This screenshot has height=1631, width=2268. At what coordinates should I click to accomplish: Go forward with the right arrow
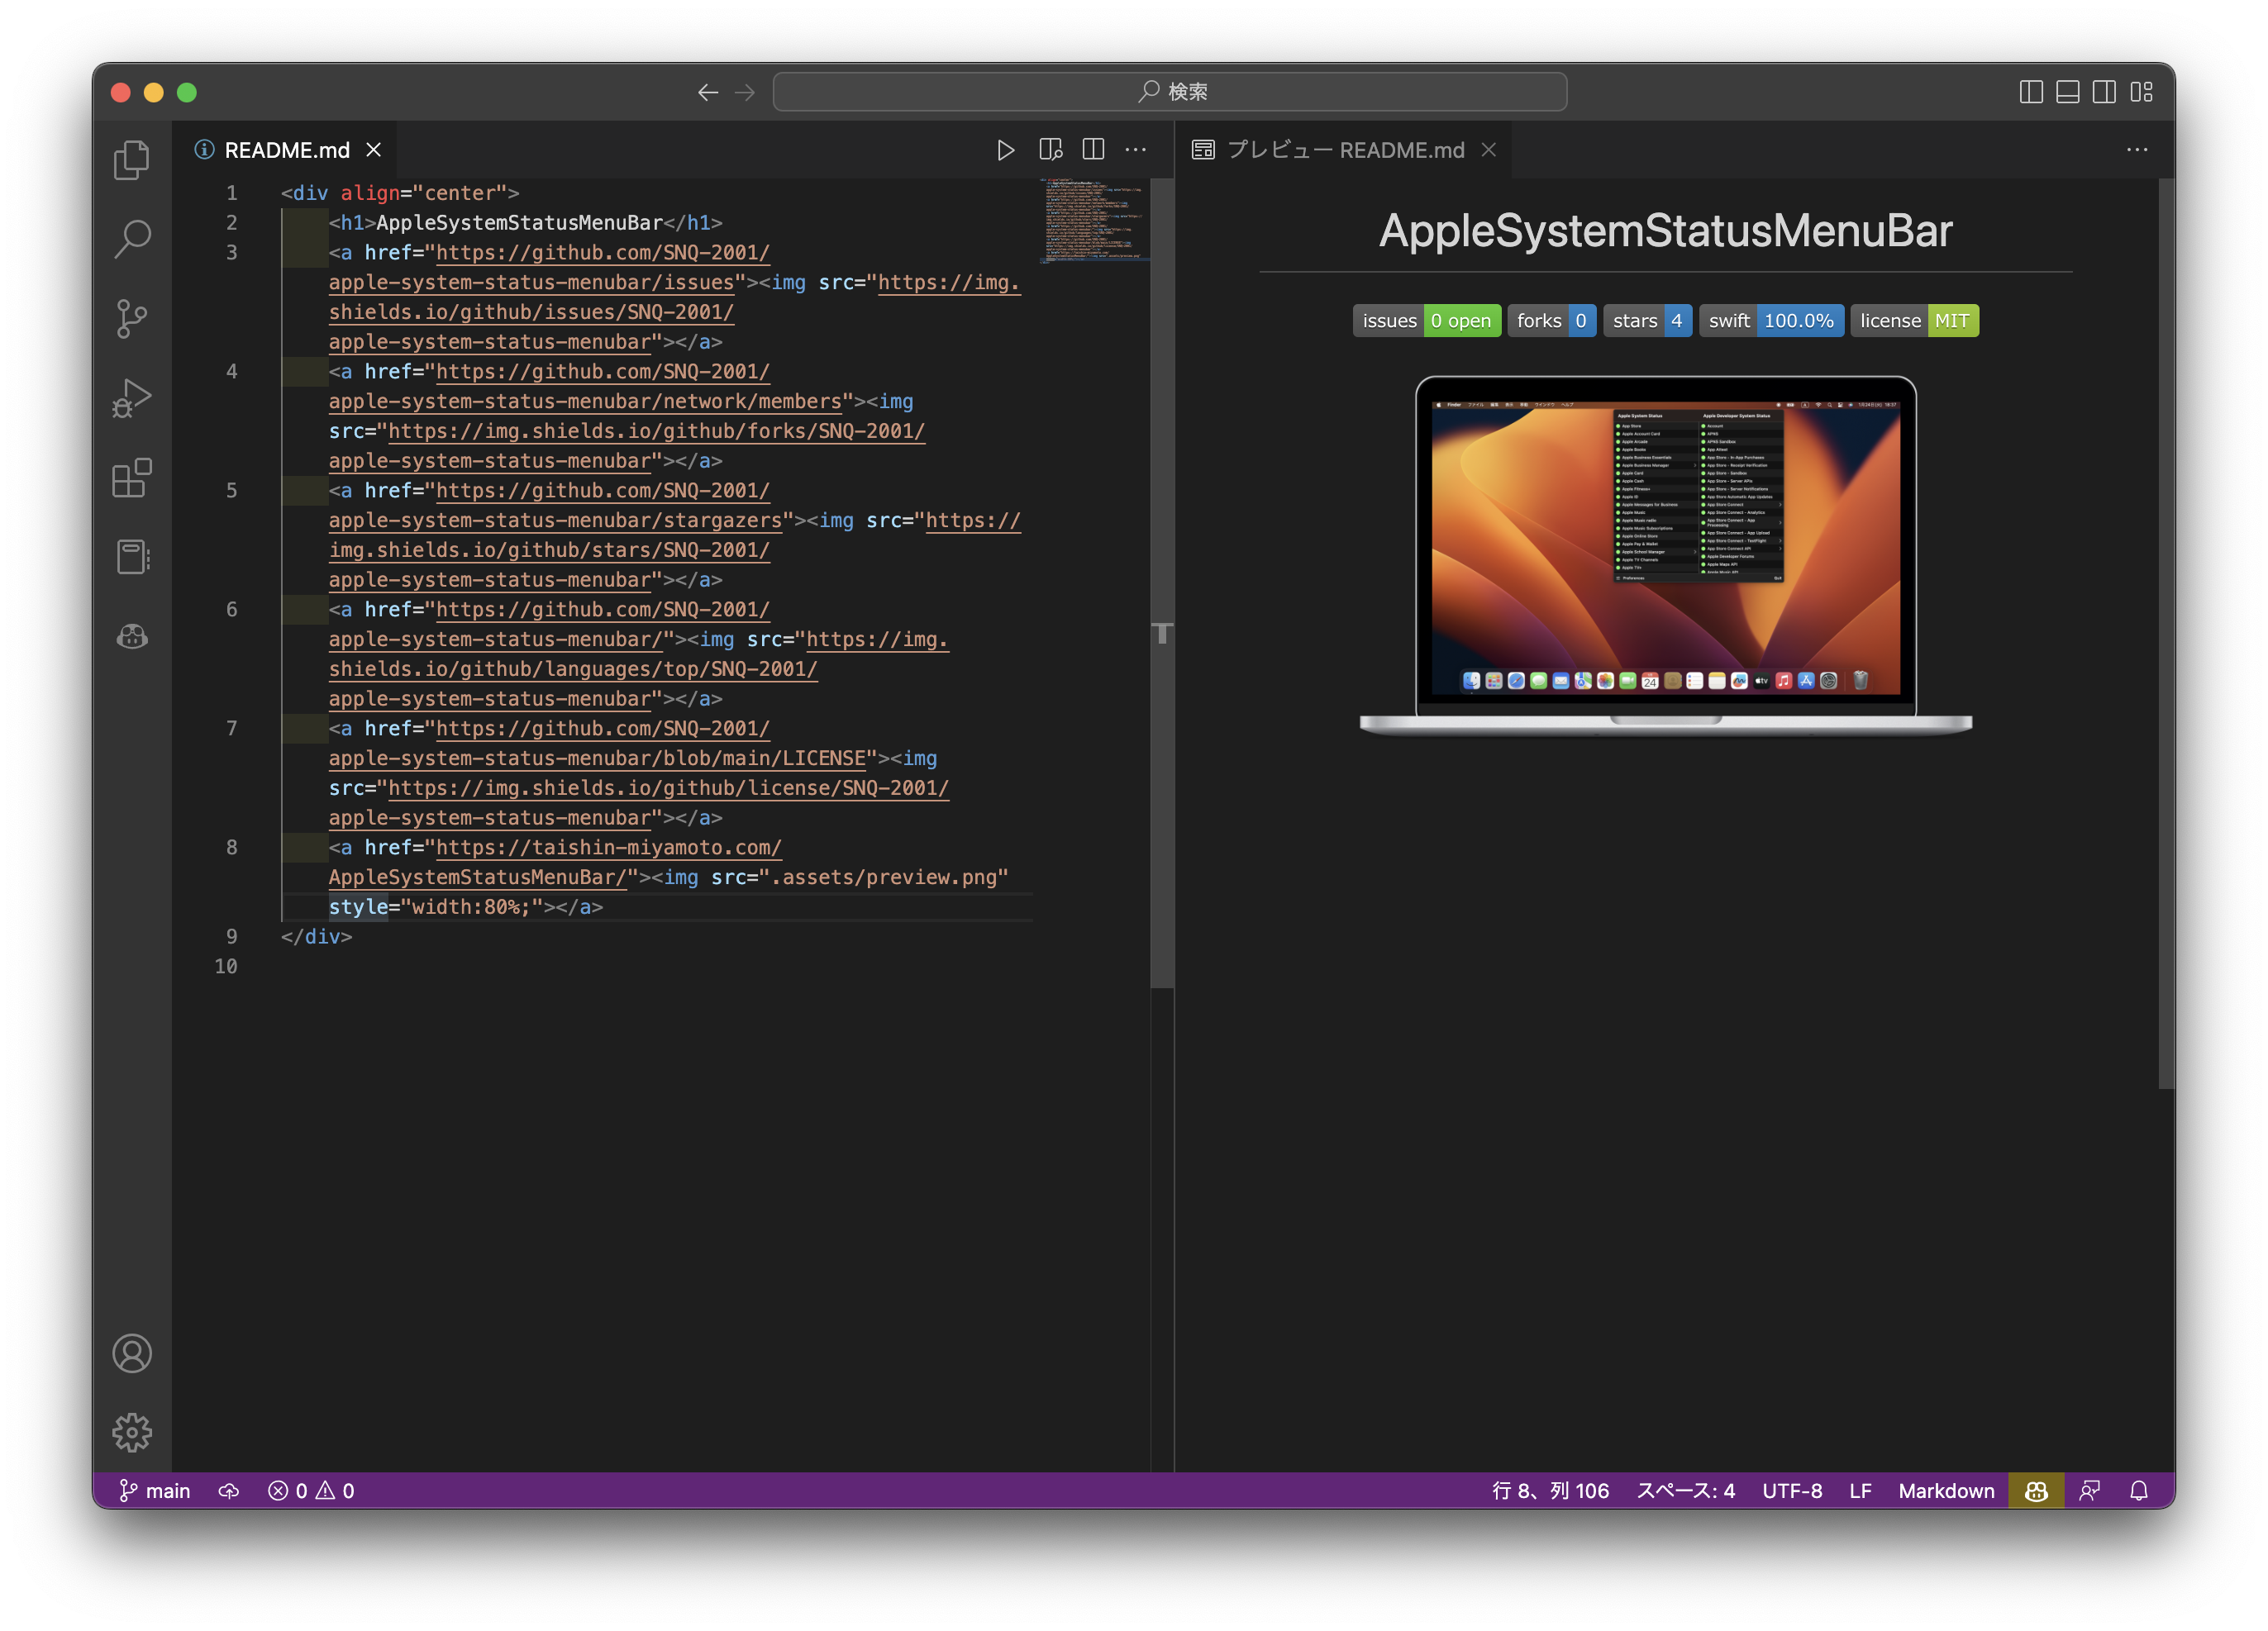point(745,92)
